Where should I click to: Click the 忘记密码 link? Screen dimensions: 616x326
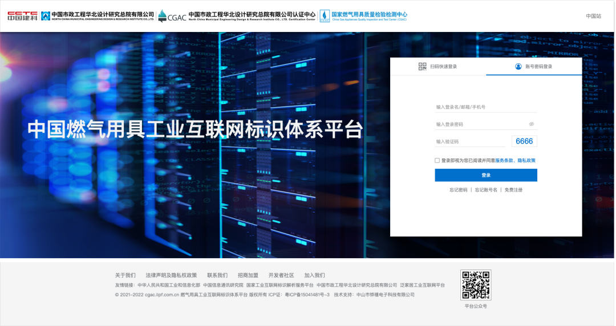(x=458, y=190)
